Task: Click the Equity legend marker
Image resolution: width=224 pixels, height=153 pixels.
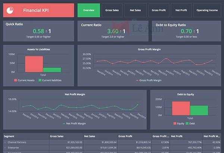Action: pyautogui.click(x=175, y=123)
